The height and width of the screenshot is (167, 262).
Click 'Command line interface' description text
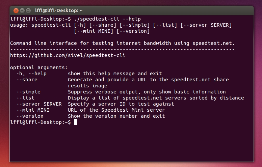[44, 43]
